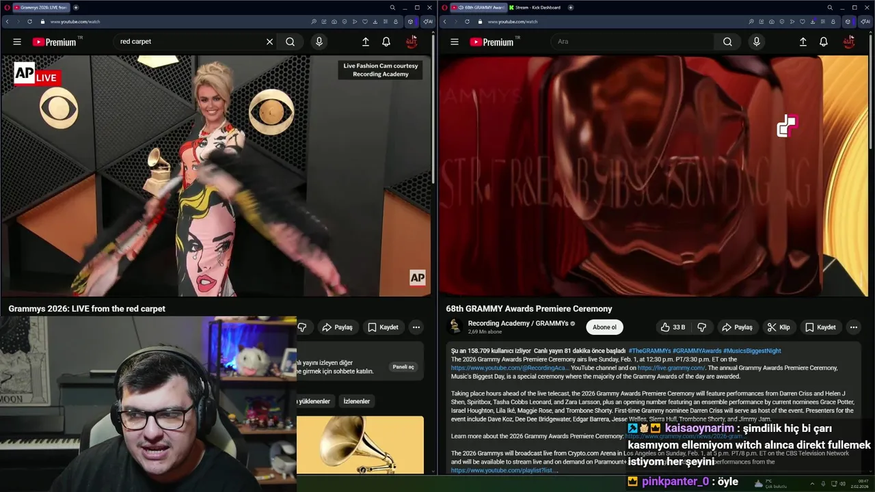Open more actions menu under red carpet video
Screen dimensions: 875x492
click(x=416, y=327)
